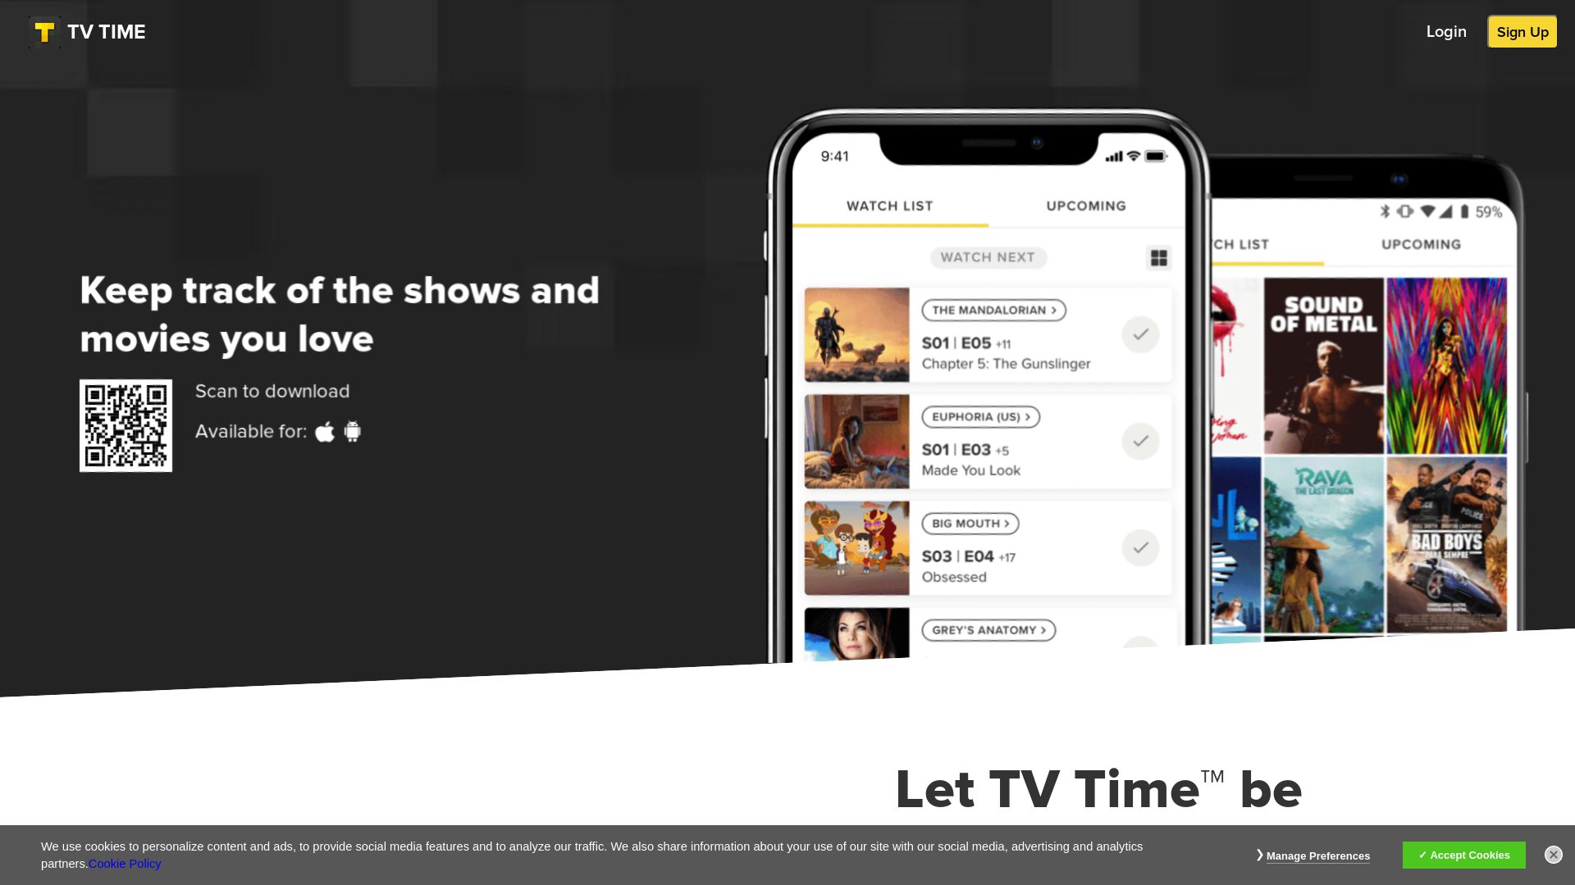Select the UPCOMING tab
Image resolution: width=1575 pixels, height=885 pixels.
(x=1085, y=206)
